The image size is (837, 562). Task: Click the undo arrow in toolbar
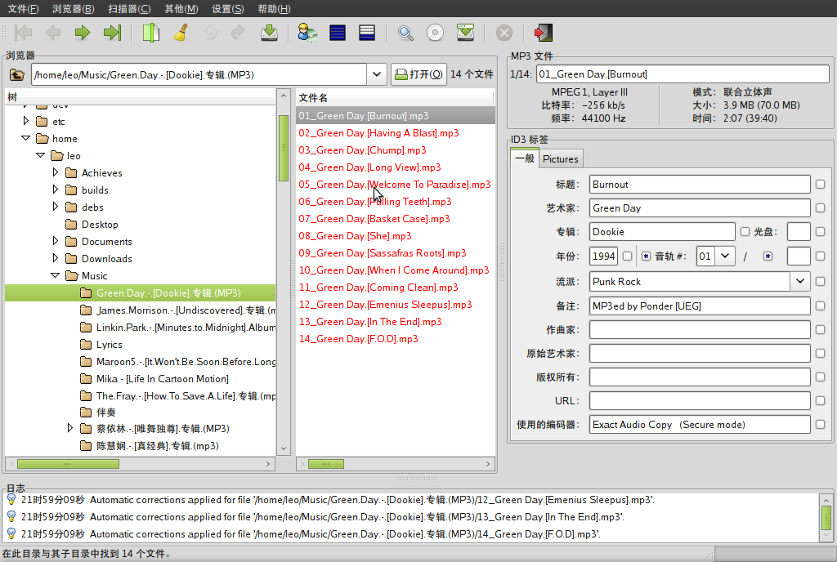click(x=211, y=33)
